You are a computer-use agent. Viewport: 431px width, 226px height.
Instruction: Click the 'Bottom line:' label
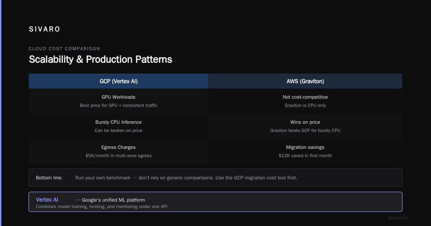click(x=49, y=178)
